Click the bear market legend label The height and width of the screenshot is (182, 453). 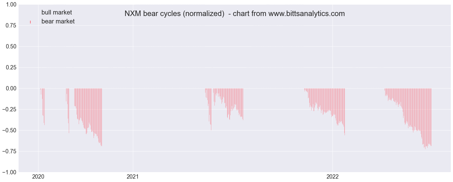point(58,22)
